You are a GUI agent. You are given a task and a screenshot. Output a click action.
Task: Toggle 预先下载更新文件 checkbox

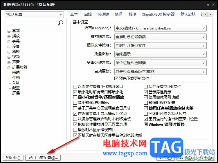(116, 78)
